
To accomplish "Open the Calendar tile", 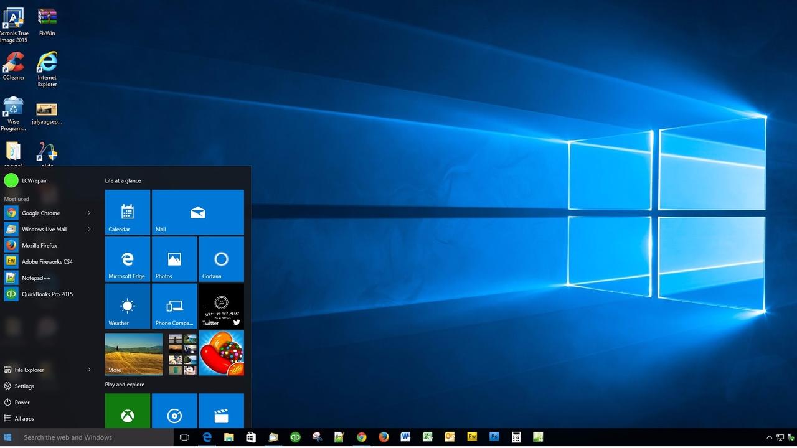I will (128, 212).
